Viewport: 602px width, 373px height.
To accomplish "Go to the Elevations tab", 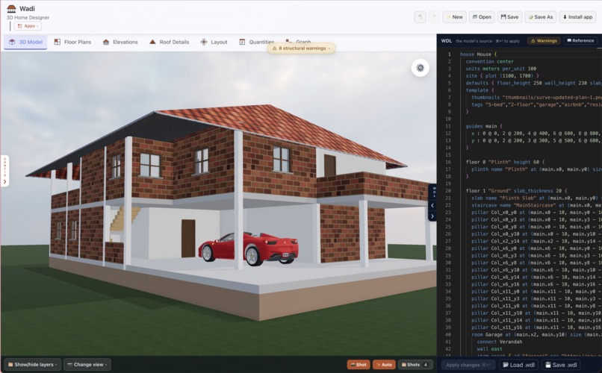I will point(120,43).
